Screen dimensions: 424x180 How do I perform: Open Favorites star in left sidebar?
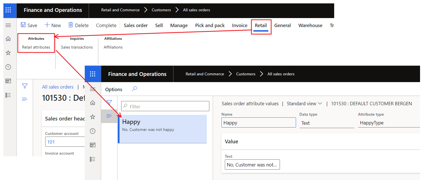pyautogui.click(x=8, y=53)
